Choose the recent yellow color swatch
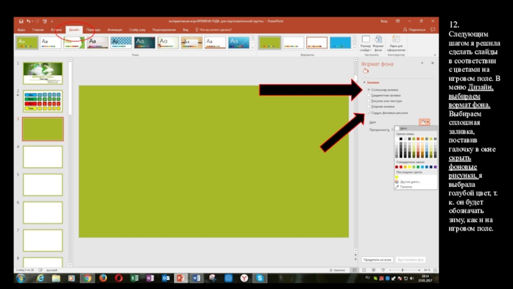This screenshot has height=289, width=513. point(397,177)
